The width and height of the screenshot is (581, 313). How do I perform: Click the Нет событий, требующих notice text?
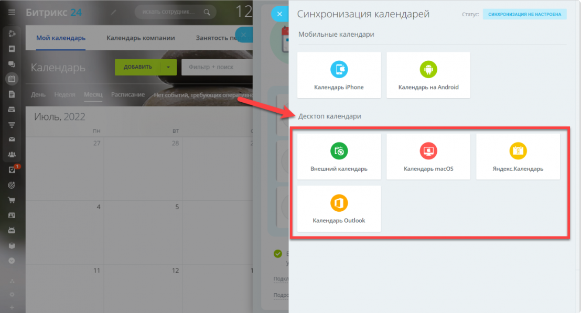(203, 95)
